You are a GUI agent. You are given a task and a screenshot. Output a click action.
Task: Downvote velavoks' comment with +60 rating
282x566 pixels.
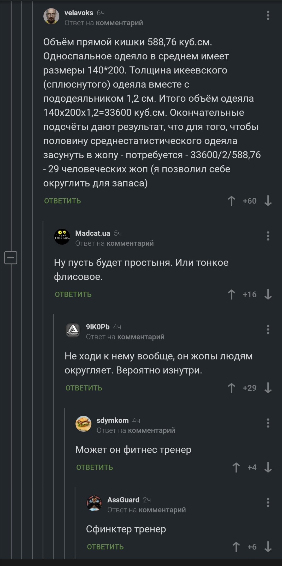pyautogui.click(x=268, y=201)
